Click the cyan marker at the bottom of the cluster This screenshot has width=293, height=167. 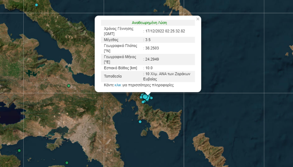[143, 102]
